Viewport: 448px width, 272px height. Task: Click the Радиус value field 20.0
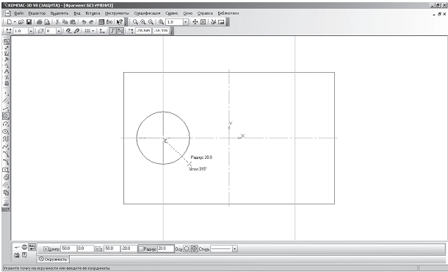tap(166, 248)
